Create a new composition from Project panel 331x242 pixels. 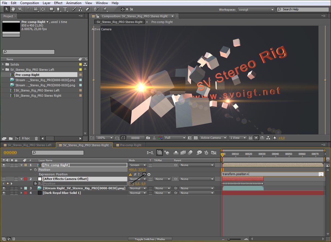click(x=18, y=138)
